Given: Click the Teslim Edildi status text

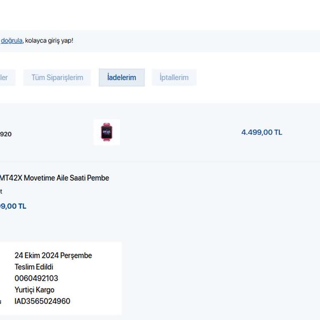Looking at the screenshot, I should click(x=34, y=267).
